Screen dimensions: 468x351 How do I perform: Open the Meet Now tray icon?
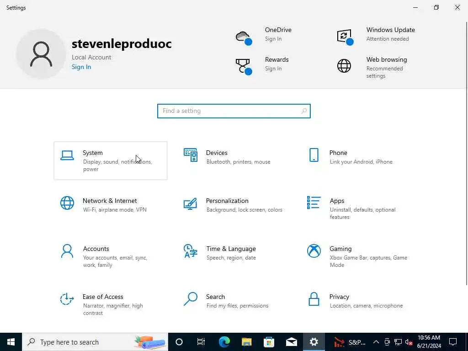[x=387, y=342]
